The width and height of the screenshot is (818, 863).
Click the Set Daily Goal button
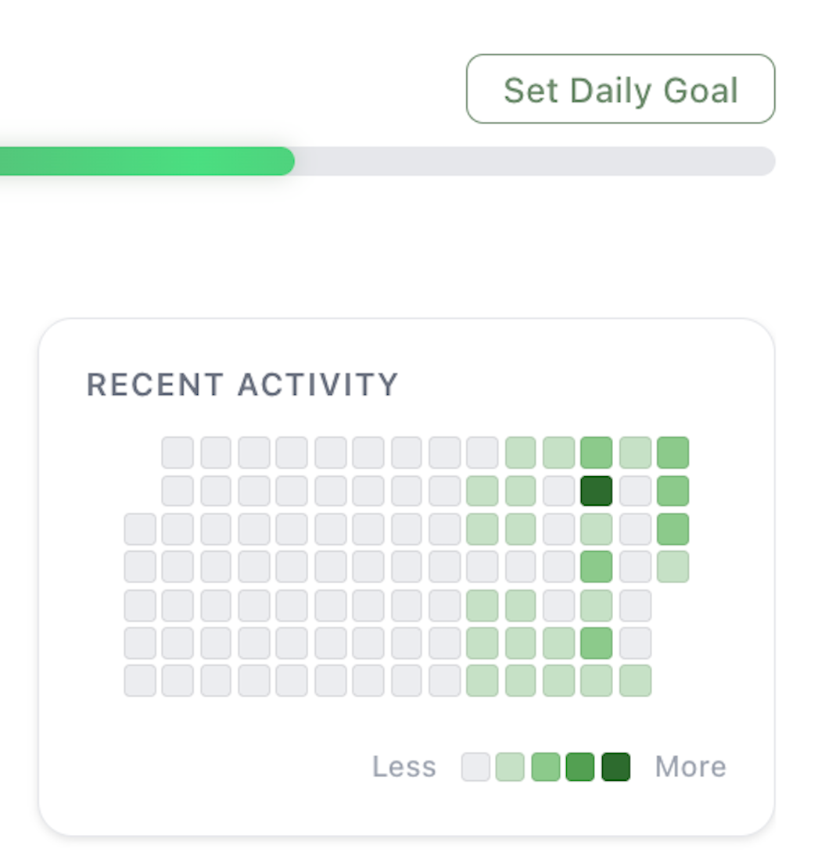(620, 89)
